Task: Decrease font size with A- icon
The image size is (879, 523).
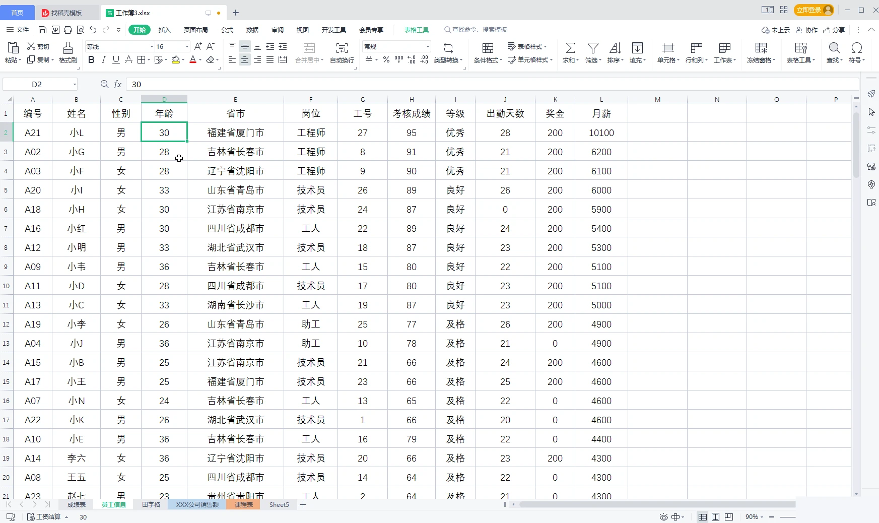Action: pos(211,46)
